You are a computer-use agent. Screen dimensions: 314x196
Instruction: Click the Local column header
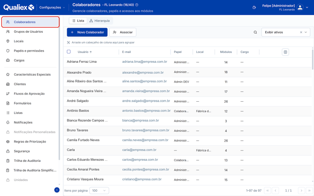click(x=200, y=52)
